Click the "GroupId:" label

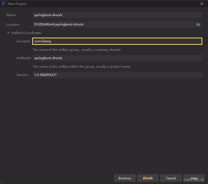tap(23, 41)
